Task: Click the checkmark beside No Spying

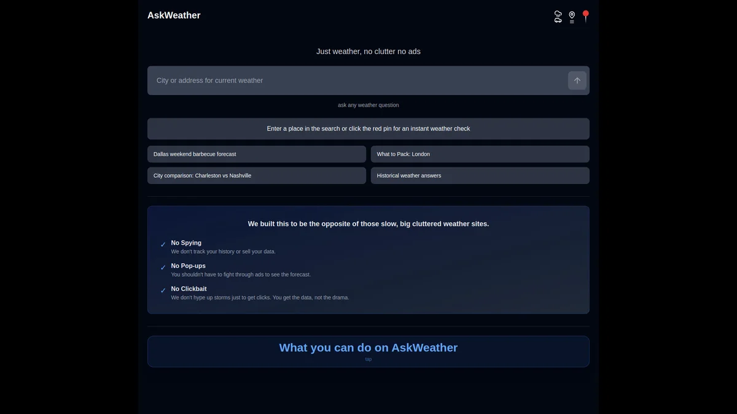Action: click(163, 245)
